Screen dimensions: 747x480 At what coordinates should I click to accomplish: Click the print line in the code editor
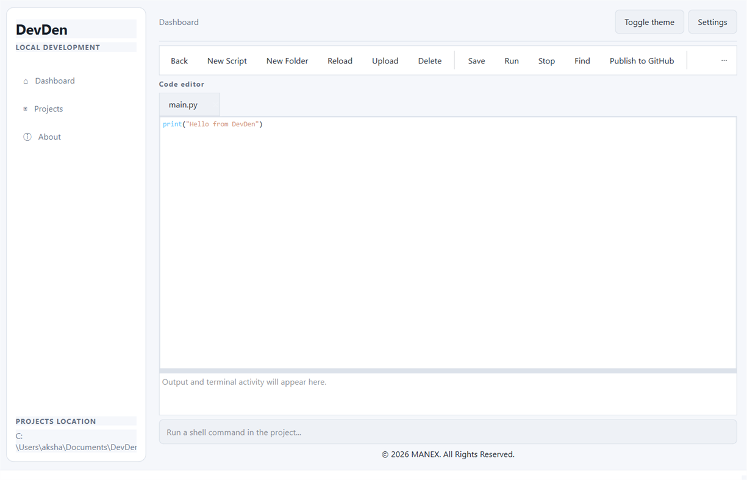(x=213, y=124)
